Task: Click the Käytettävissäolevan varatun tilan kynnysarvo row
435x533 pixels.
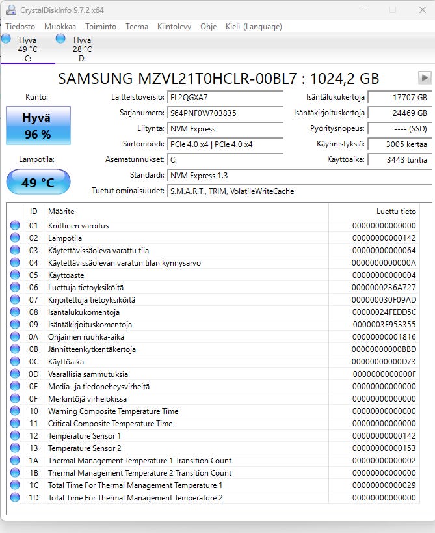Action: (x=213, y=262)
